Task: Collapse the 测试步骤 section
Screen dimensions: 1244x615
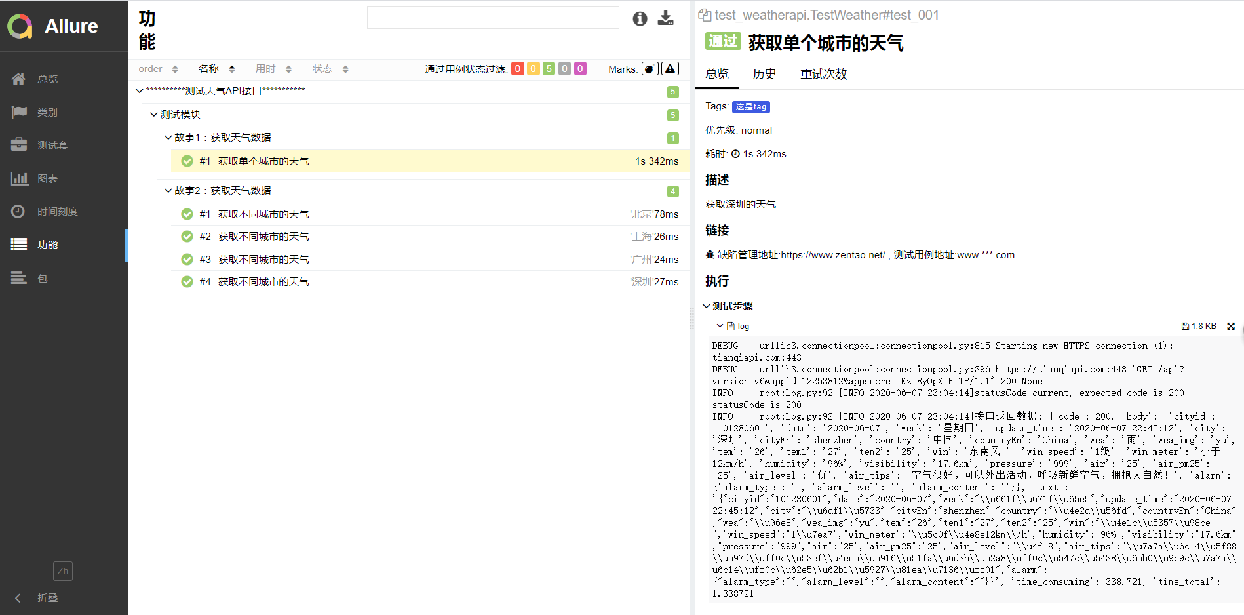Action: (x=707, y=306)
